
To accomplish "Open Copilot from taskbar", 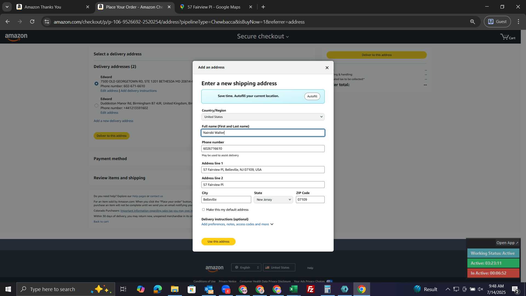I will point(141,289).
